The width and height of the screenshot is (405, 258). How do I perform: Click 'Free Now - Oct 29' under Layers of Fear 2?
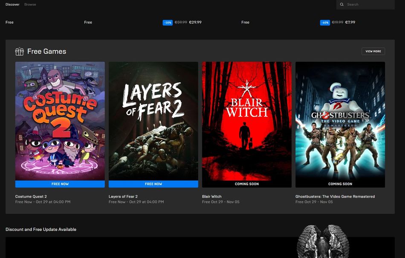click(x=136, y=202)
